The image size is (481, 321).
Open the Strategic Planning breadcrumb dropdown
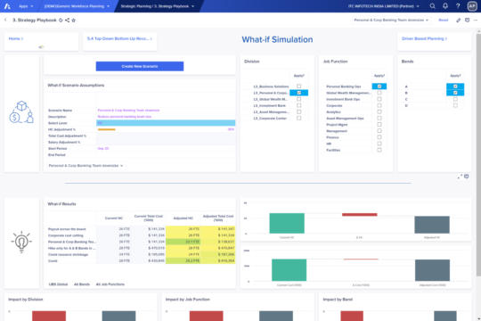[158, 6]
